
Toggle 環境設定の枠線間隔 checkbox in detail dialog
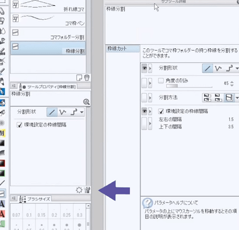pyautogui.click(x=161, y=111)
